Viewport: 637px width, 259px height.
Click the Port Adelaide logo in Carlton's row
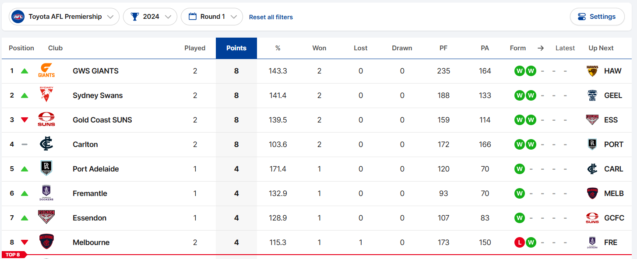(x=592, y=144)
